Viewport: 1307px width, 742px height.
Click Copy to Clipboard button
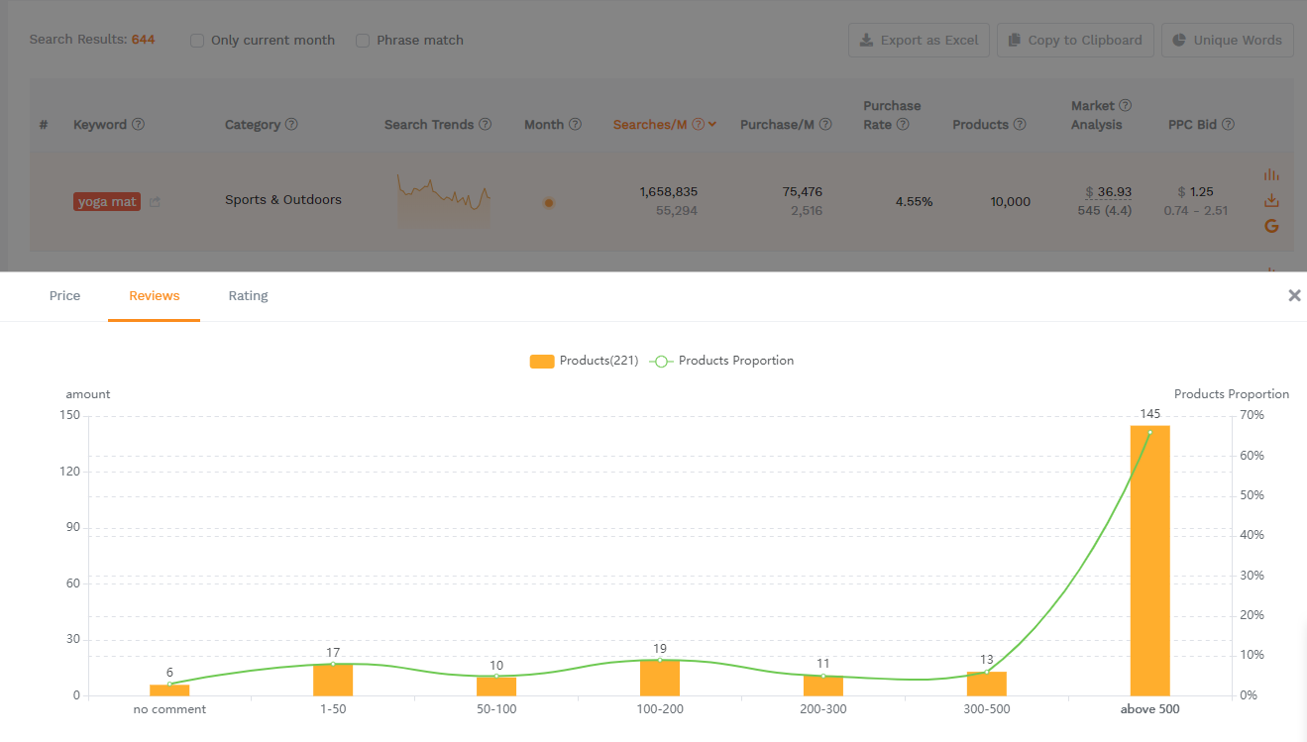pos(1075,41)
